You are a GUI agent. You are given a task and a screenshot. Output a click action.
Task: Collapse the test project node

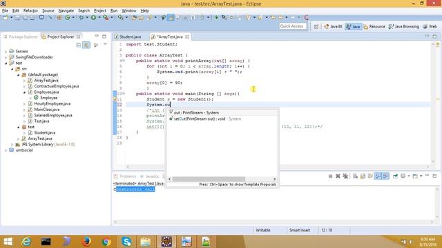click(6, 63)
